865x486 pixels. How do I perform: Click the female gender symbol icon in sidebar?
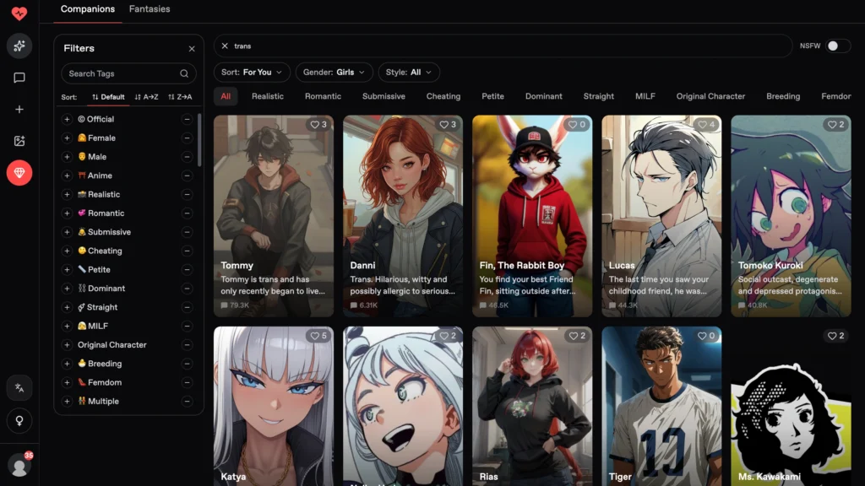click(19, 421)
